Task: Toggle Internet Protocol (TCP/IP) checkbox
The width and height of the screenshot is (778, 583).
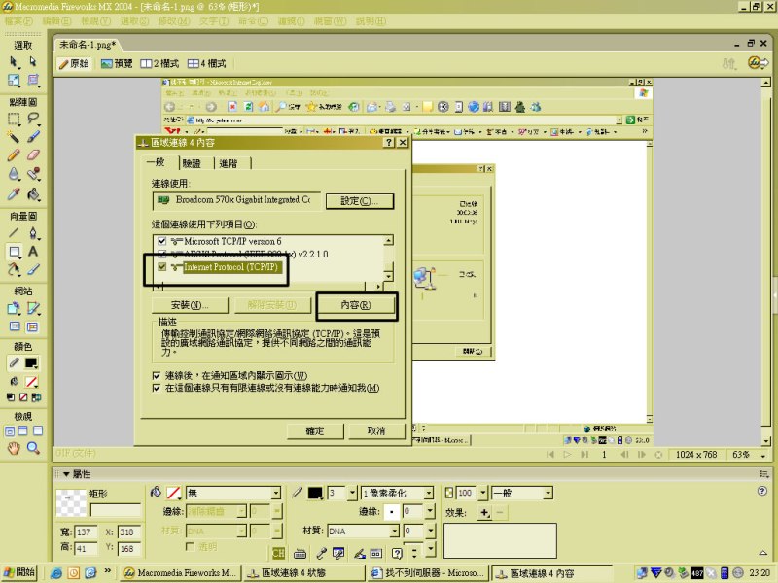Action: point(161,266)
